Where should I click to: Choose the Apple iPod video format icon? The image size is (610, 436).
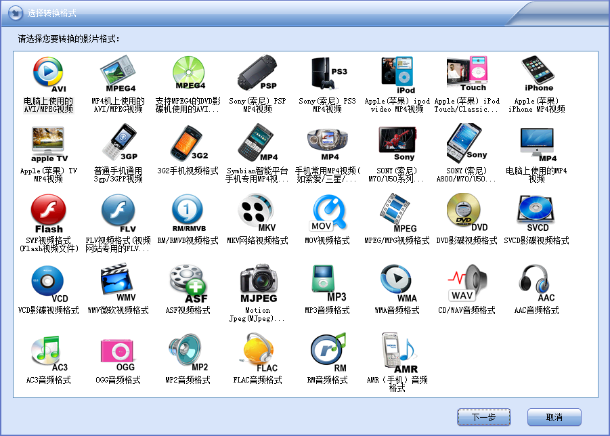[397, 74]
